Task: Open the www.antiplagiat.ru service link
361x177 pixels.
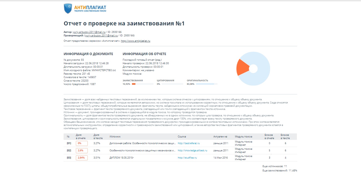Action: (135, 41)
